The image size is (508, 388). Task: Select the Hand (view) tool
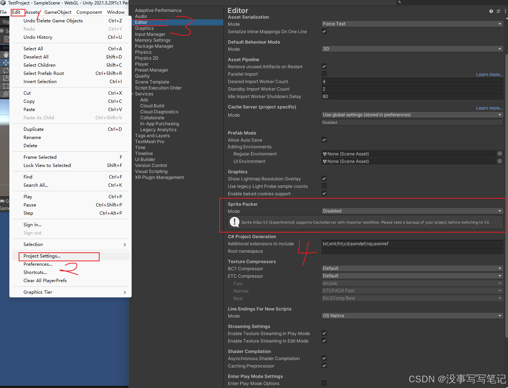pyautogui.click(x=6, y=54)
